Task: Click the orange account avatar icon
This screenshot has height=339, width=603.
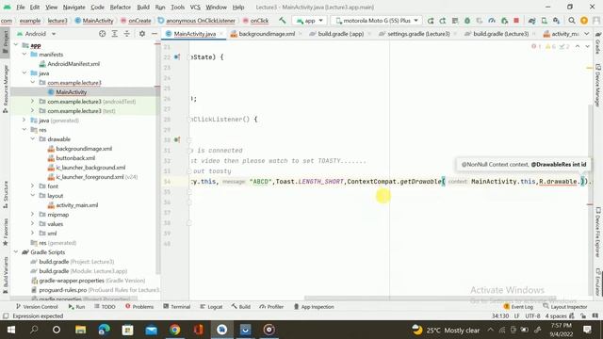Action: pyautogui.click(x=584, y=21)
